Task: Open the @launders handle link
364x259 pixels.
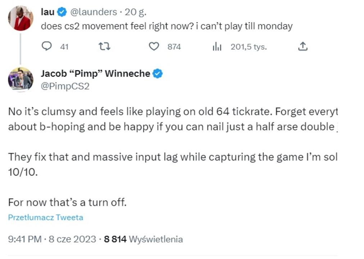Action: click(93, 12)
